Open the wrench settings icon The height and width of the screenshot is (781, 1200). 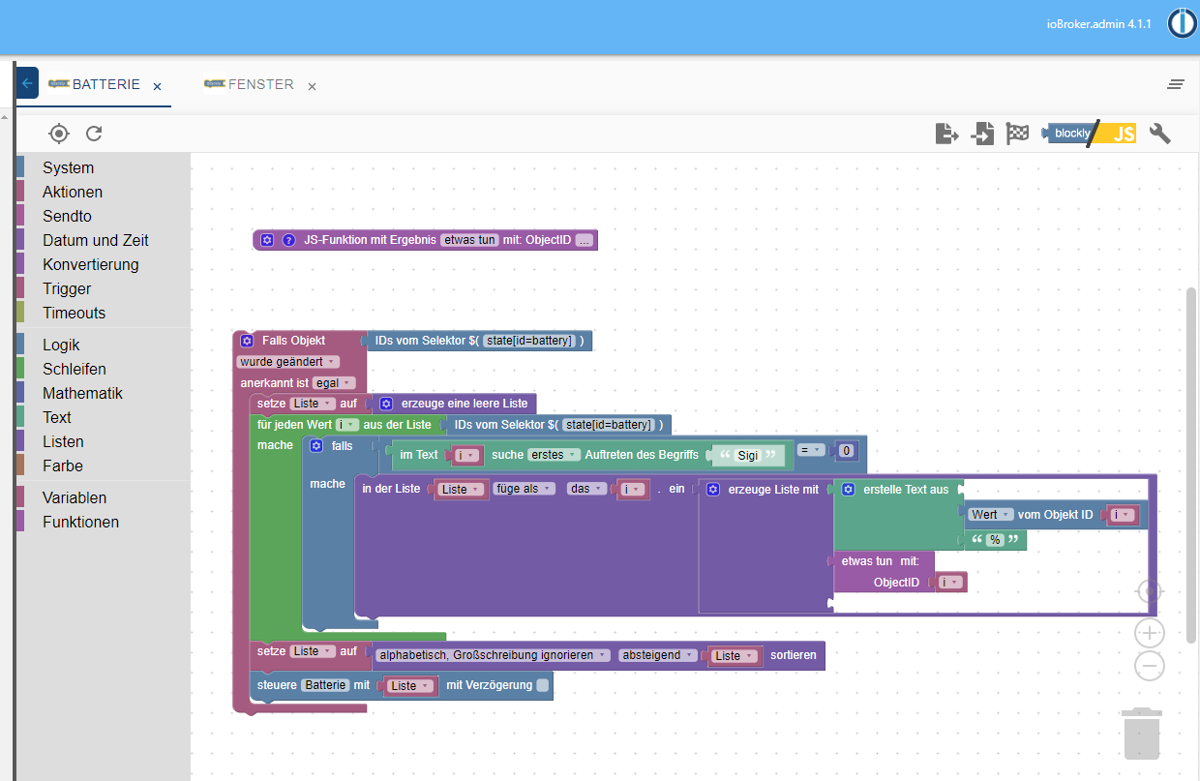1159,134
